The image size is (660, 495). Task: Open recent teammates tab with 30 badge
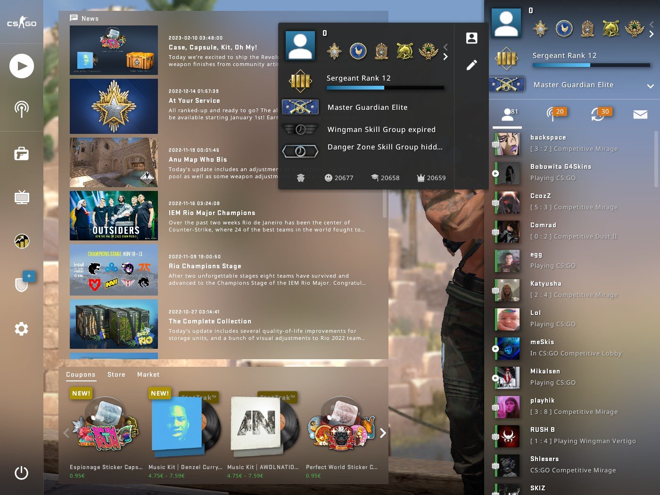point(602,114)
